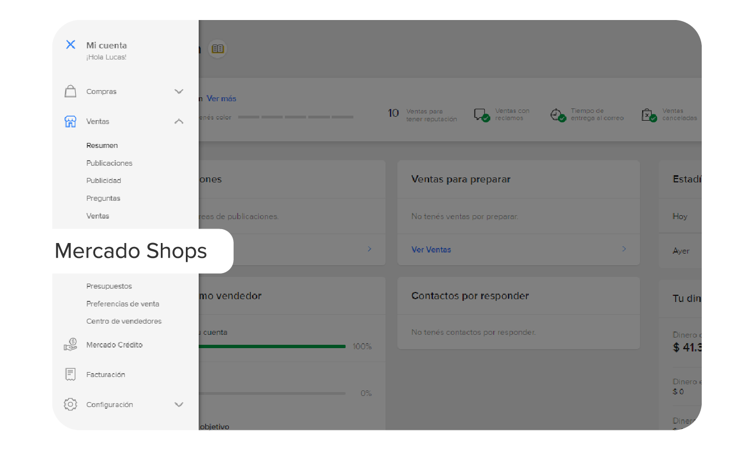The image size is (734, 451).
Task: Click arrow in the publicaciones card
Action: [370, 249]
